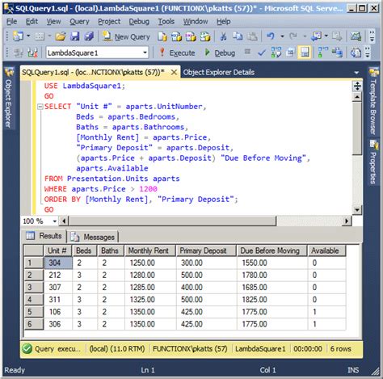
Task: Click the Save All icon
Action: click(x=89, y=36)
